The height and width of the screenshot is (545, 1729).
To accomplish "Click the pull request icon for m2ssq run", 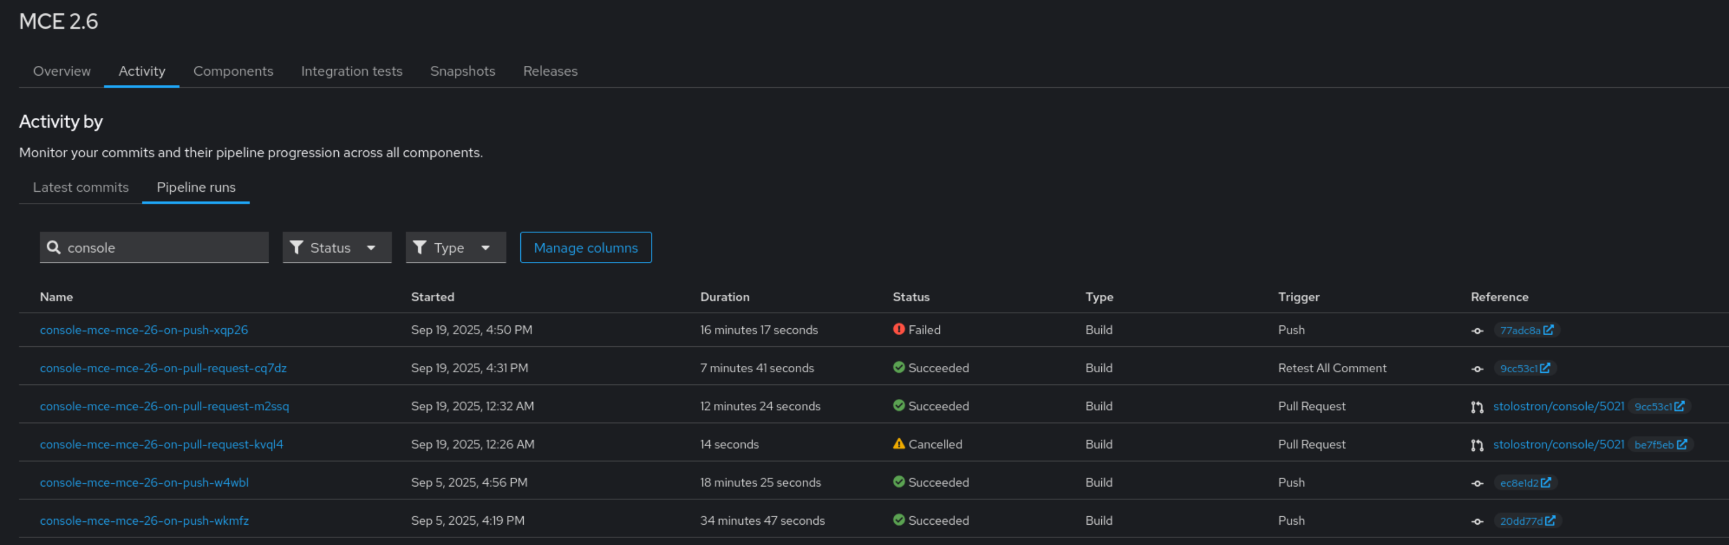I will (1476, 407).
